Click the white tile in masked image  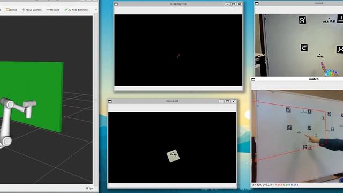pyautogui.click(x=173, y=156)
